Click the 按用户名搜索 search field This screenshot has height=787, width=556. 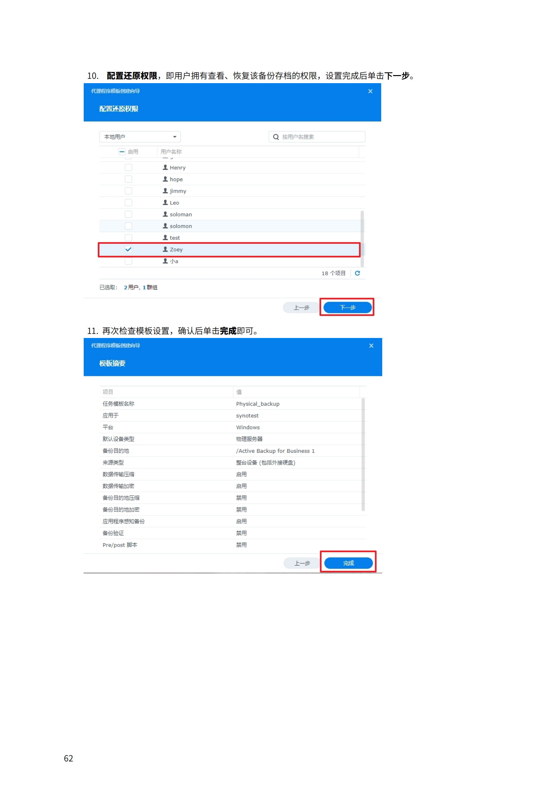pyautogui.click(x=317, y=137)
